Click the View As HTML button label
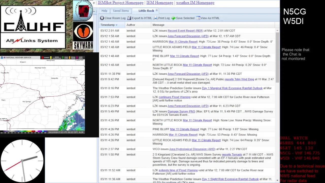Viewport: 325px width, 183px height. click(x=210, y=18)
